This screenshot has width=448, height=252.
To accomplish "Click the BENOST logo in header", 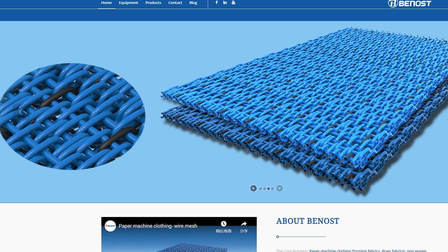I will [409, 4].
